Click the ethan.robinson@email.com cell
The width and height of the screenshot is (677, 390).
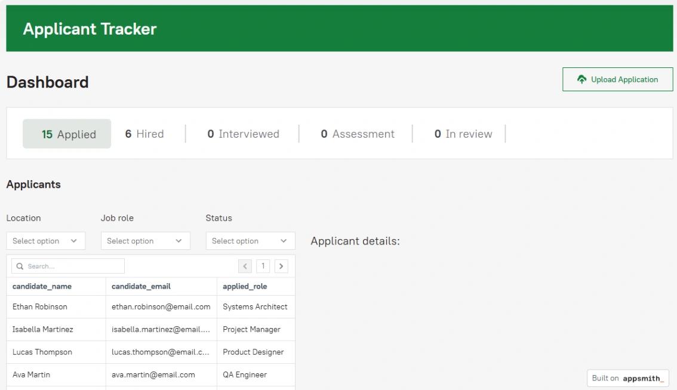[161, 307]
